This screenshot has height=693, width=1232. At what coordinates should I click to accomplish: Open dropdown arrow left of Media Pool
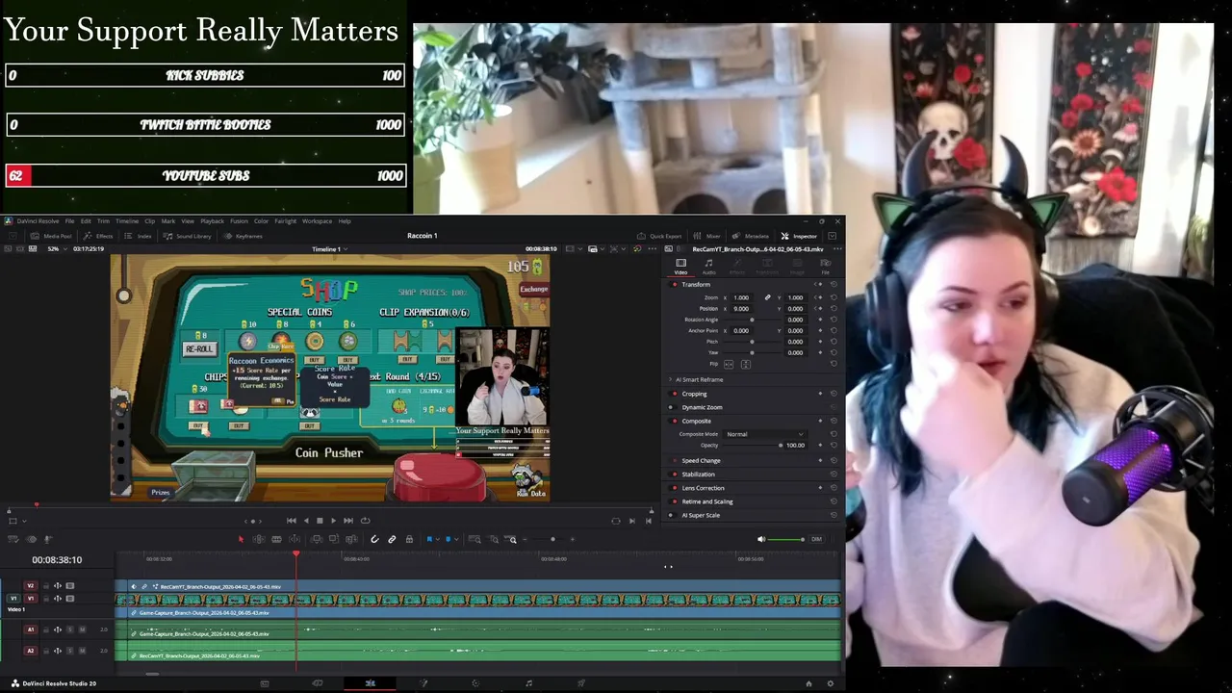13,236
